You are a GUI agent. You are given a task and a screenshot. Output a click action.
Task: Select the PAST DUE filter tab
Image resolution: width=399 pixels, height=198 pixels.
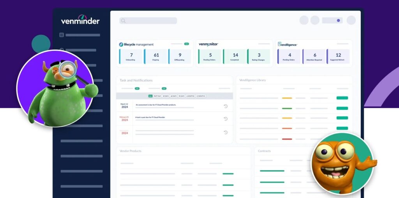click(157, 96)
